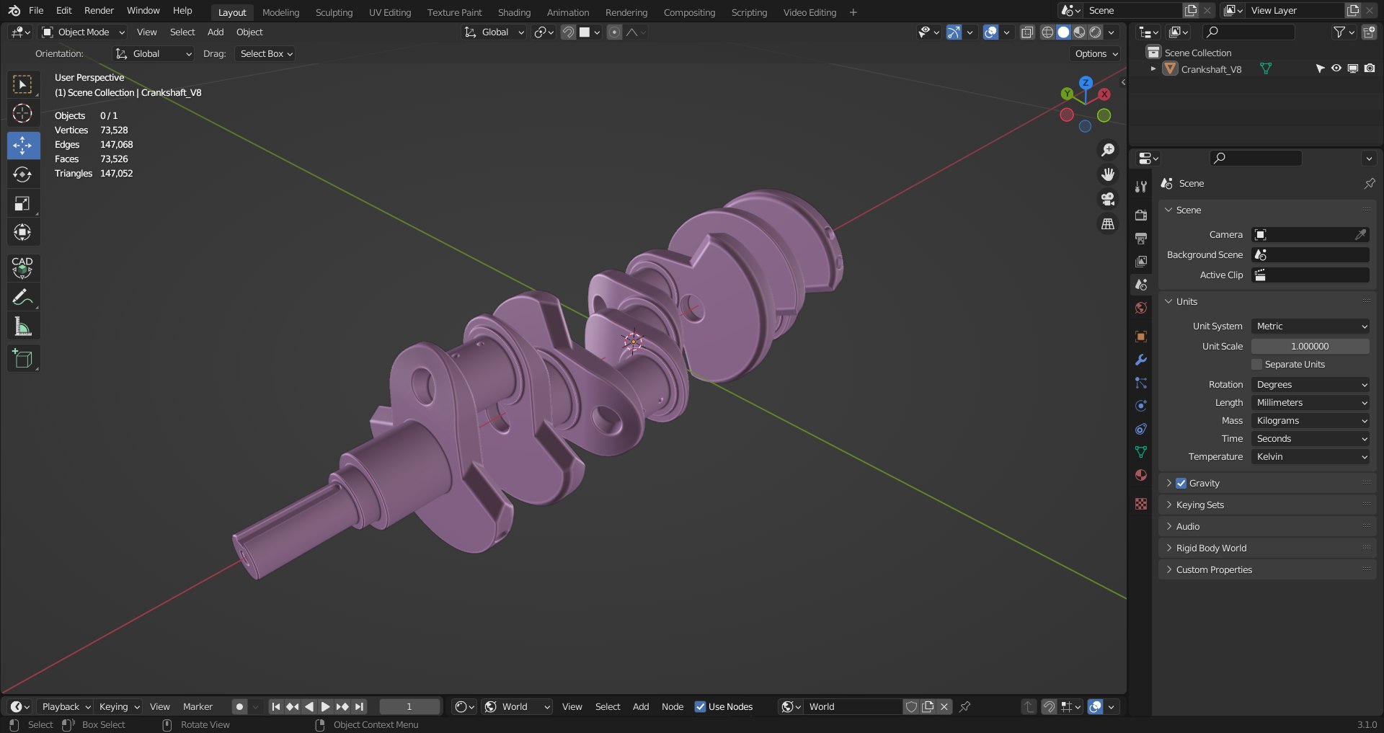Switch to the UV Editing workspace tab
The height and width of the screenshot is (733, 1384).
390,12
